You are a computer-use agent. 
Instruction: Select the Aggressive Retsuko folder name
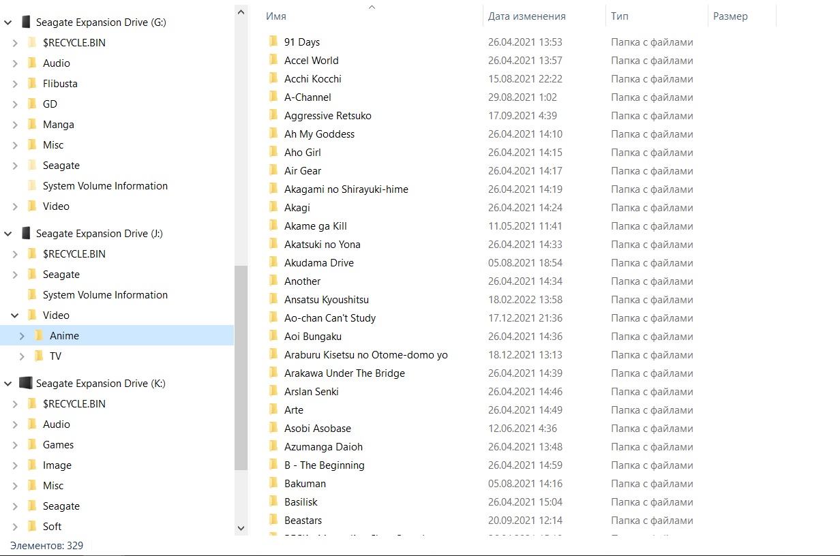pyautogui.click(x=328, y=116)
